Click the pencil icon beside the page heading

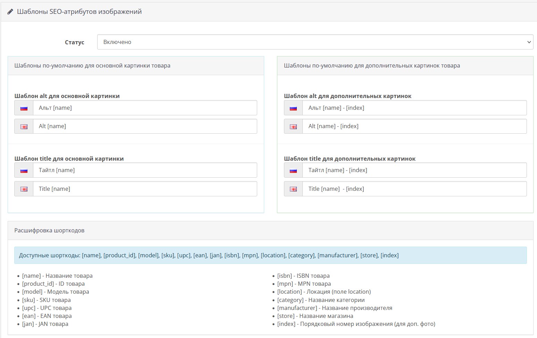[x=10, y=12]
